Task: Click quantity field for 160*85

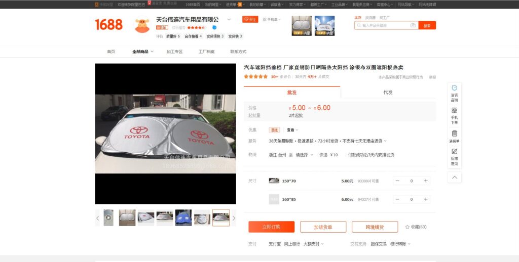Action: click(x=412, y=199)
